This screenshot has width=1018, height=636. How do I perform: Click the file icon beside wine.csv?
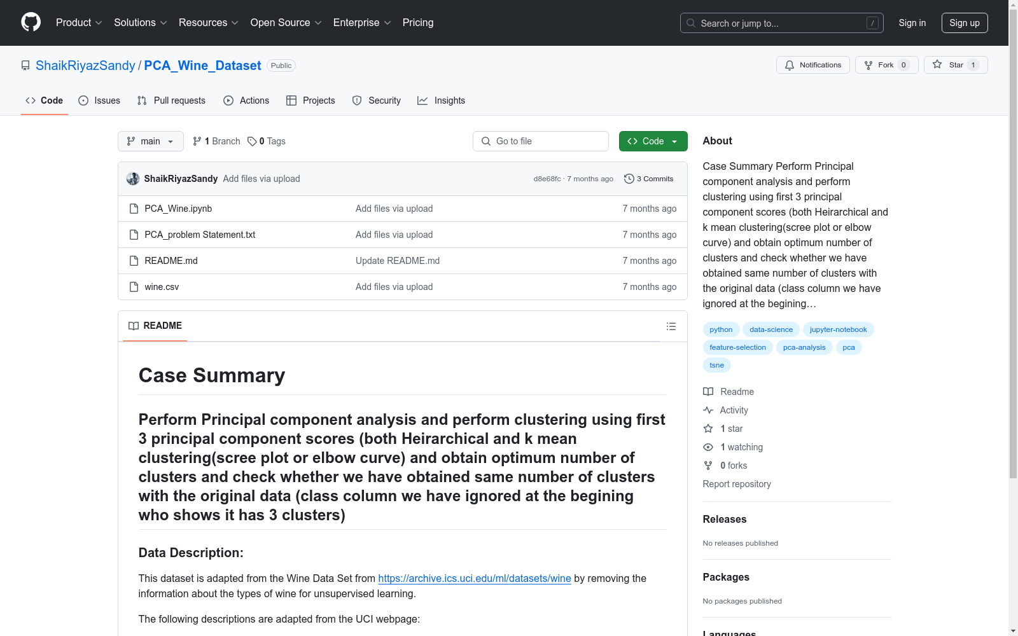(134, 287)
